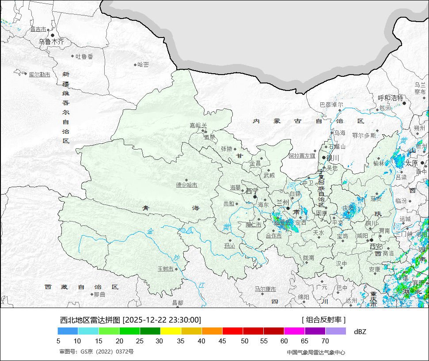The height and width of the screenshot is (361, 429).
Task: Click the 昌吉市 label
Action: [x=38, y=29]
